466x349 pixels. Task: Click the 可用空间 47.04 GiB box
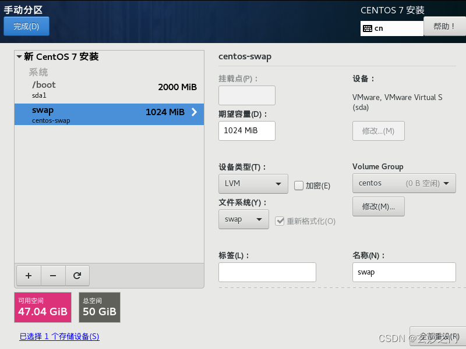point(43,308)
